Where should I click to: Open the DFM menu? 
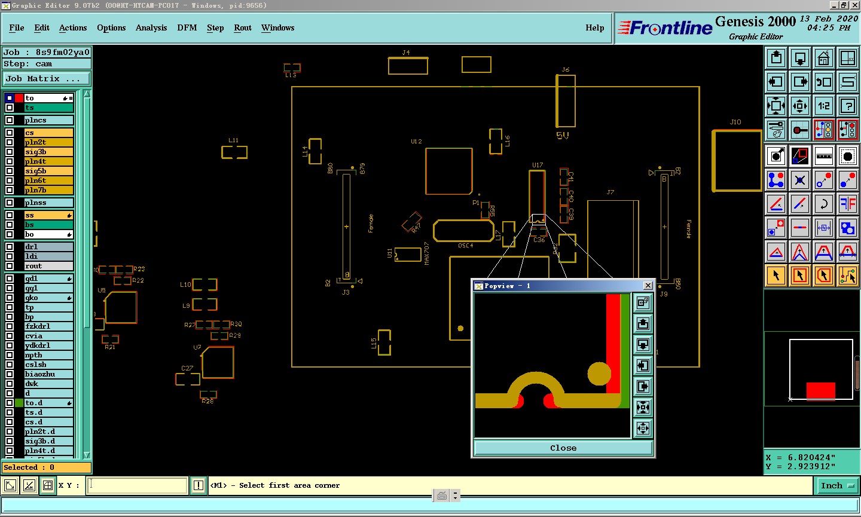[187, 28]
